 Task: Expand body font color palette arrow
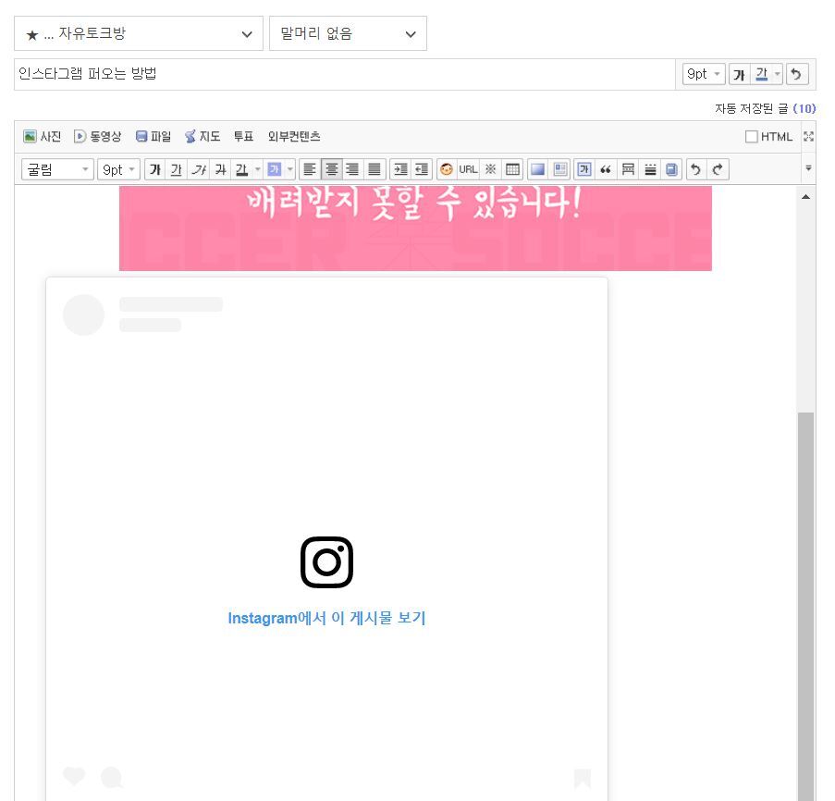point(258,170)
